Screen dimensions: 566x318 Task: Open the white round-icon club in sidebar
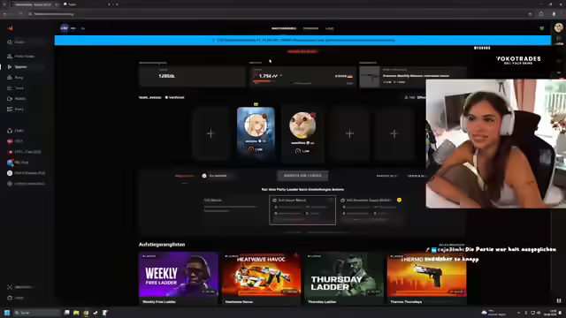[x=26, y=173]
